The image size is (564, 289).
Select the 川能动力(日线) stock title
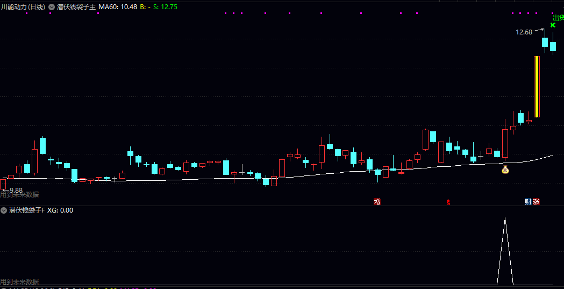coord(23,6)
